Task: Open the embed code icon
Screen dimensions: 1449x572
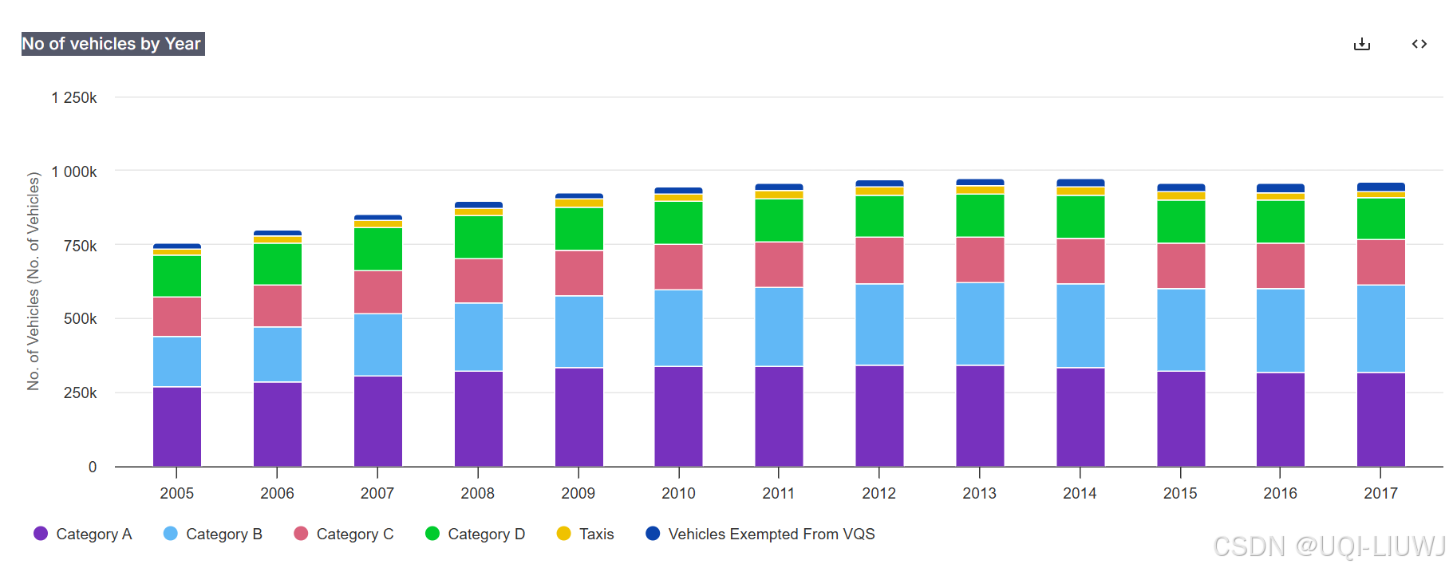Action: click(1419, 44)
